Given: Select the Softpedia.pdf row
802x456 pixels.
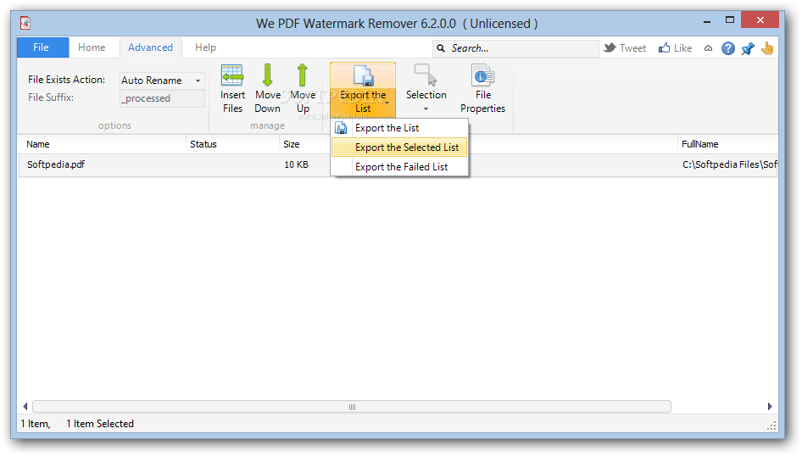Looking at the screenshot, I should [x=398, y=164].
